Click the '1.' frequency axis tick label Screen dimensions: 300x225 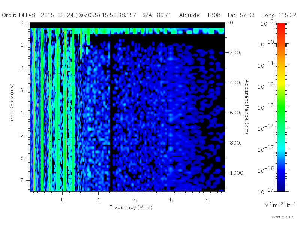tap(62, 200)
